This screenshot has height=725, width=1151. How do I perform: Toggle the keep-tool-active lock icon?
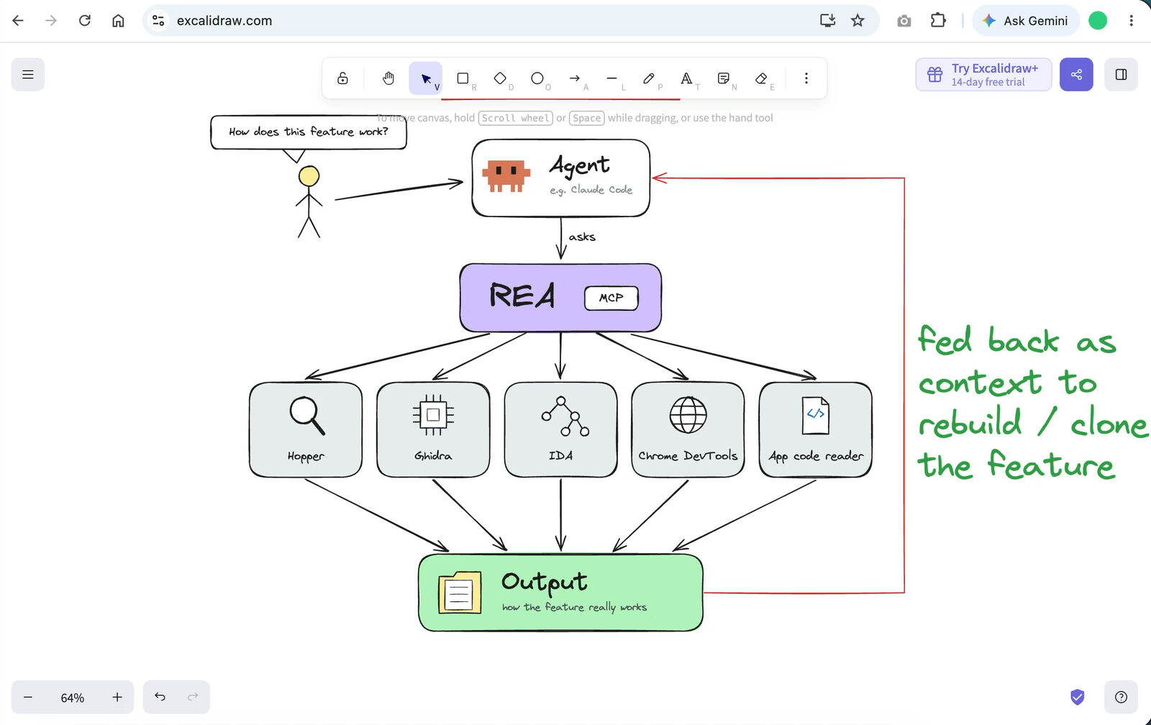(x=343, y=78)
